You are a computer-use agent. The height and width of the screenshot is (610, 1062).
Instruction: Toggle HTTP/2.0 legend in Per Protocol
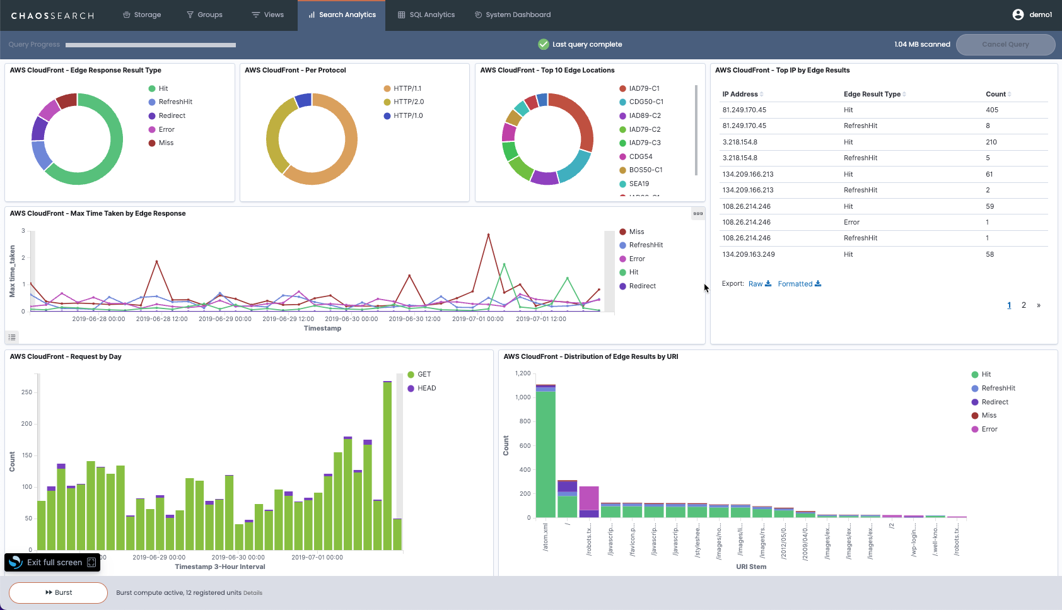coord(404,102)
